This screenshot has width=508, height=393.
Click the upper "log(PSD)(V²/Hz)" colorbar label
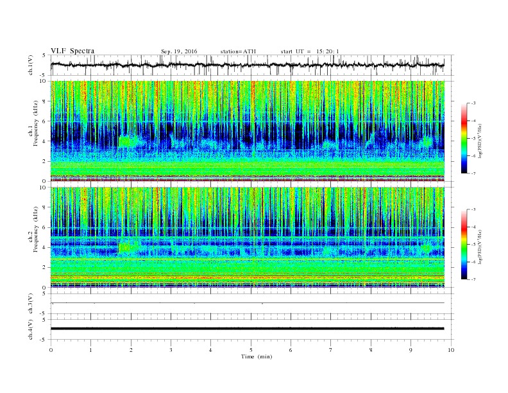(480, 141)
